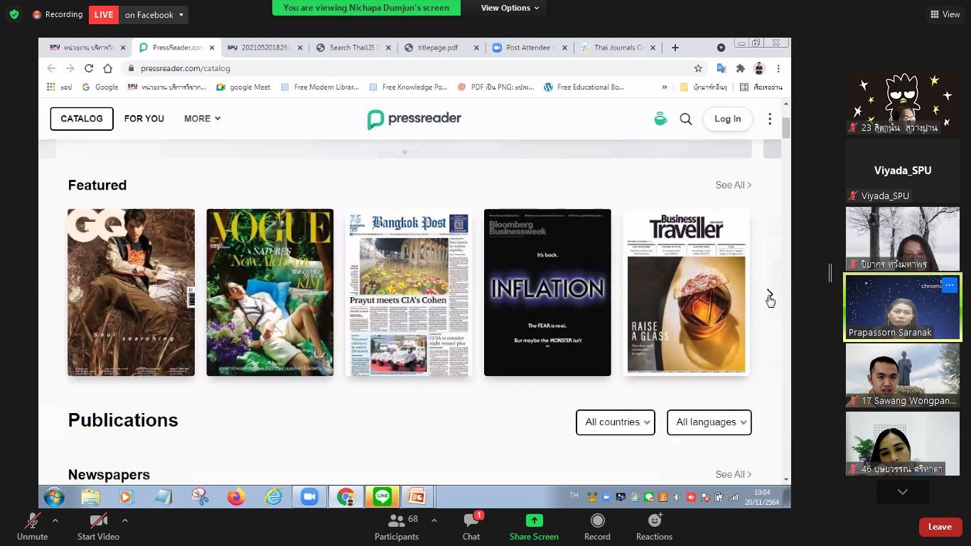Image resolution: width=971 pixels, height=546 pixels.
Task: Open Firefox from the taskbar
Action: 236,497
